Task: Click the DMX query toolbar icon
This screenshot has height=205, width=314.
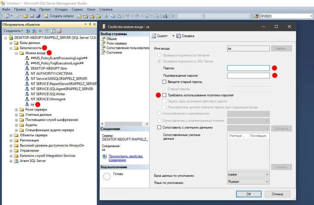Action: [x=92, y=16]
